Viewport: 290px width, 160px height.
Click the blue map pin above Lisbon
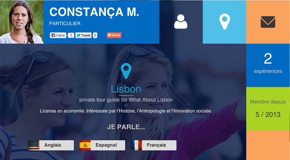click(x=126, y=71)
